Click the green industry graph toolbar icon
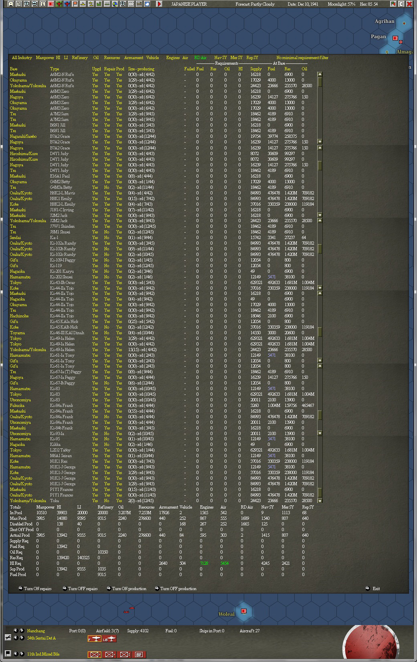The height and width of the screenshot is (662, 417). click(x=99, y=4)
